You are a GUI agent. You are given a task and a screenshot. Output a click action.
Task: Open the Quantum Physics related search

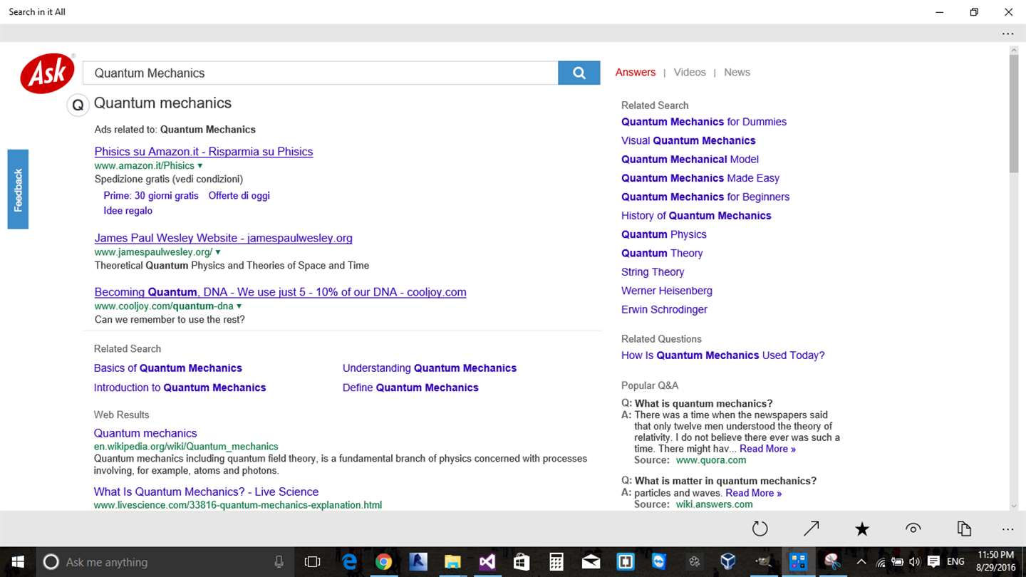pos(664,234)
